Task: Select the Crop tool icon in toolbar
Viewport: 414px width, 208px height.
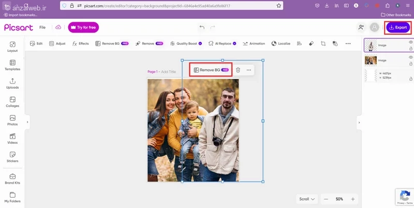Action: pyautogui.click(x=323, y=44)
